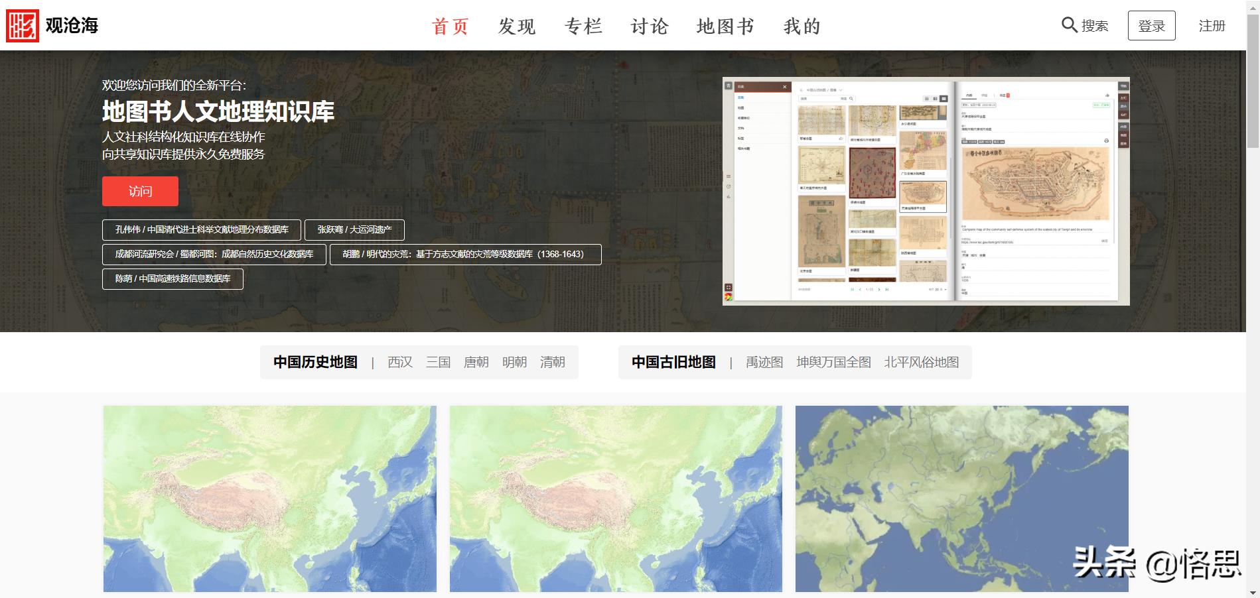Select the 西汉 historical map link
This screenshot has width=1260, height=598.
pyautogui.click(x=400, y=363)
